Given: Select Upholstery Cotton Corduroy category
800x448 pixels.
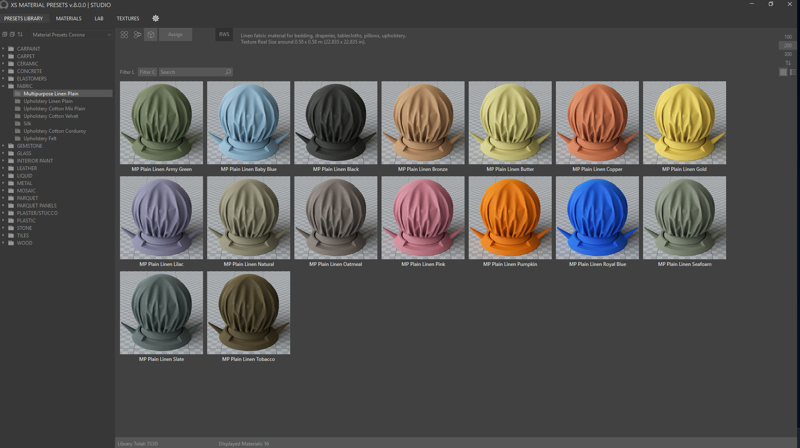Looking at the screenshot, I should (55, 131).
